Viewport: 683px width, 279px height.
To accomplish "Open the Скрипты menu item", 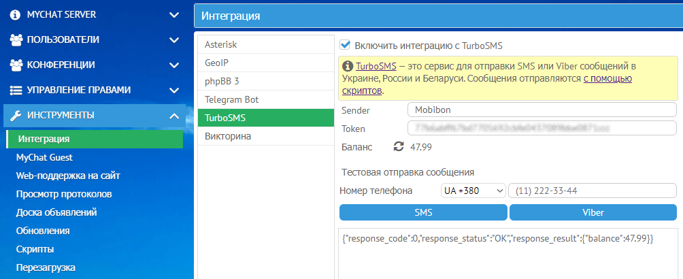I will (x=35, y=249).
